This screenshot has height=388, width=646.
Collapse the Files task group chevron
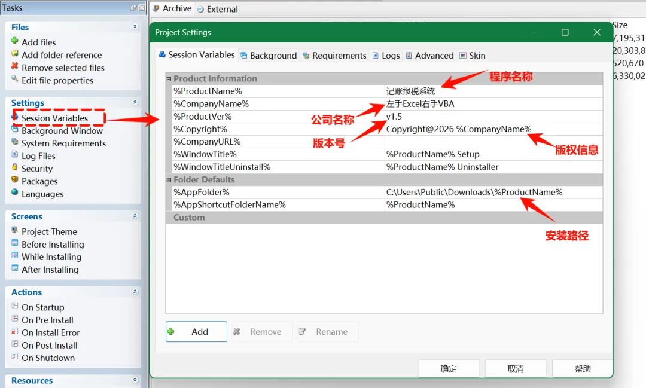point(135,26)
